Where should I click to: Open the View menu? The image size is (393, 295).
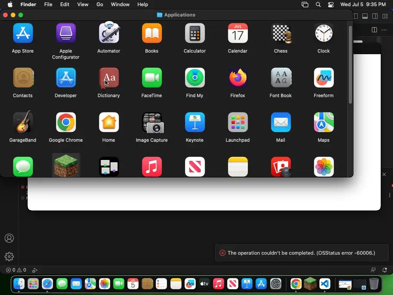click(83, 5)
